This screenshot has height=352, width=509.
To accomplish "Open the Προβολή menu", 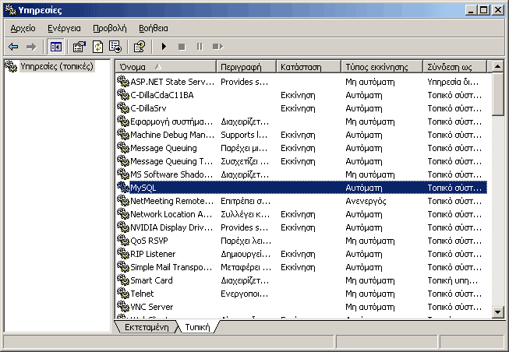I will pos(110,29).
